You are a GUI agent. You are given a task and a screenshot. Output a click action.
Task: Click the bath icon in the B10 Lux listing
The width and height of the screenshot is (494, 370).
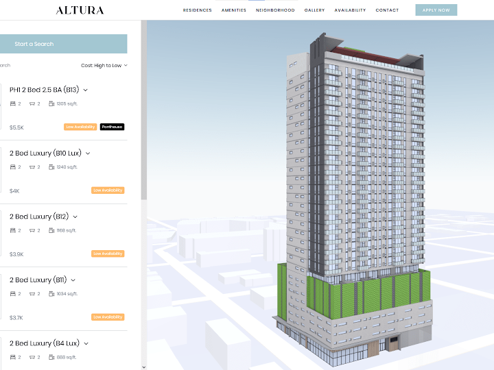coord(32,167)
